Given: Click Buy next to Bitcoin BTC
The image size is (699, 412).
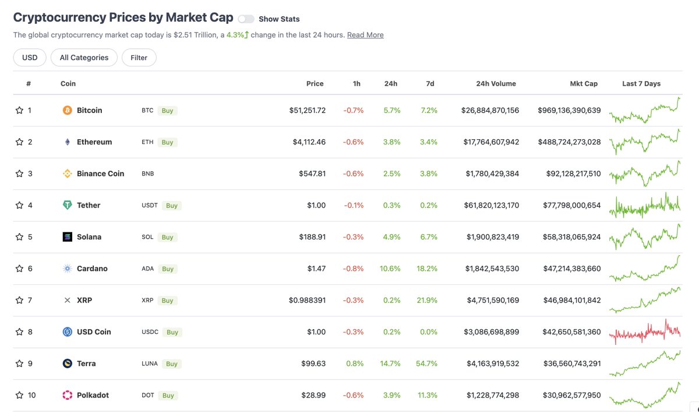Looking at the screenshot, I should (167, 110).
